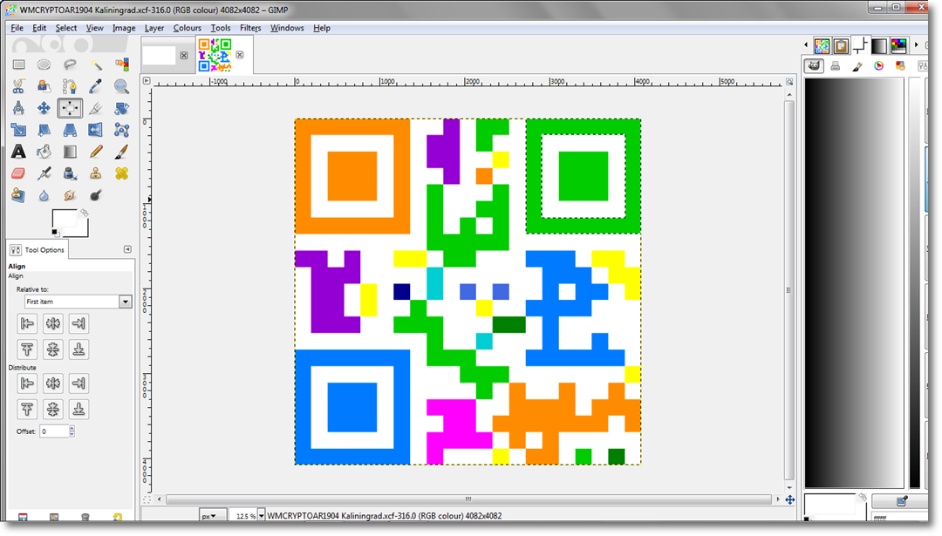The width and height of the screenshot is (942, 536).
Task: Select the Bucket Fill tool
Action: click(x=44, y=152)
